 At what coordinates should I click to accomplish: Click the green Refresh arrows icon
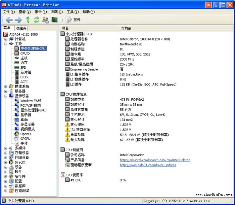pos(36,20)
